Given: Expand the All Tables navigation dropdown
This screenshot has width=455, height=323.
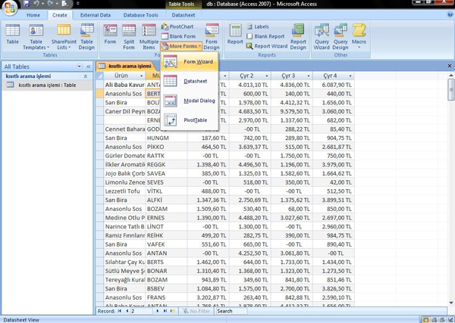Looking at the screenshot, I should pyautogui.click(x=80, y=67).
